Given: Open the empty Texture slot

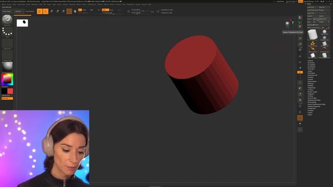Looking at the screenshot, I should 7,56.
